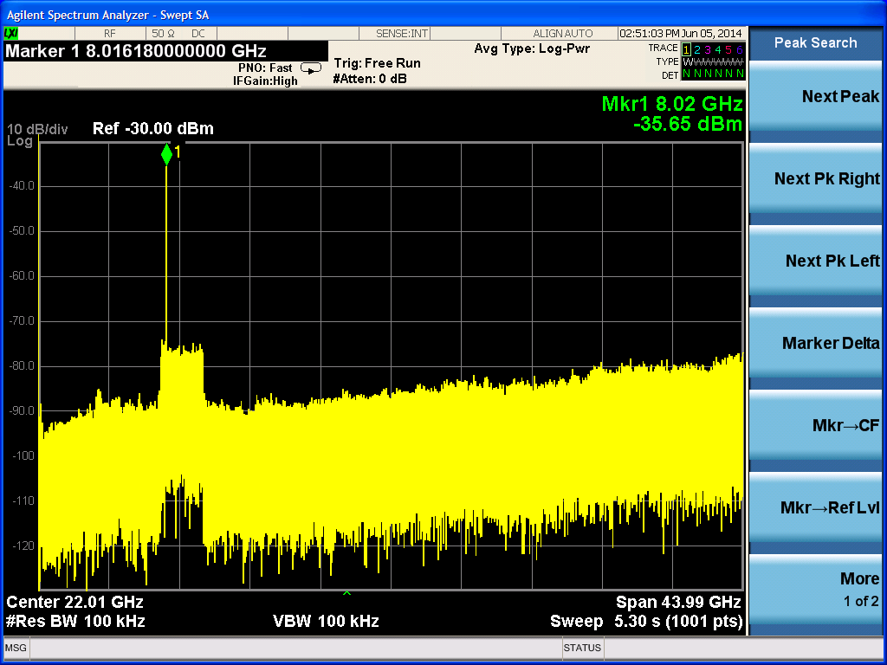
Task: Click the green marker 1 diamond on trace
Action: click(x=166, y=155)
